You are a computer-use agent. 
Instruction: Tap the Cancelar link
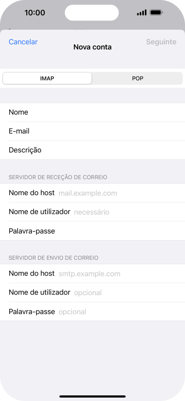pyautogui.click(x=23, y=42)
